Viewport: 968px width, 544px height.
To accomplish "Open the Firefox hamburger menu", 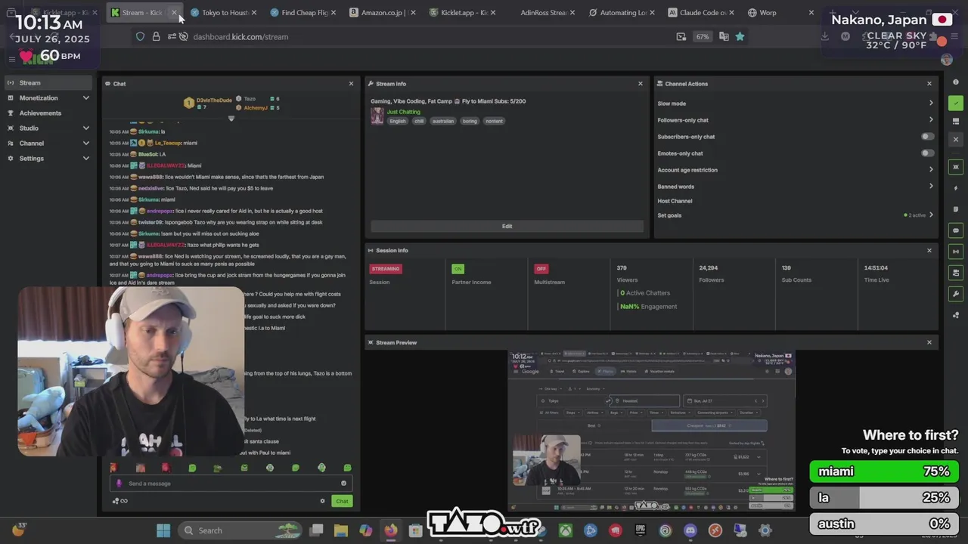I will (956, 36).
